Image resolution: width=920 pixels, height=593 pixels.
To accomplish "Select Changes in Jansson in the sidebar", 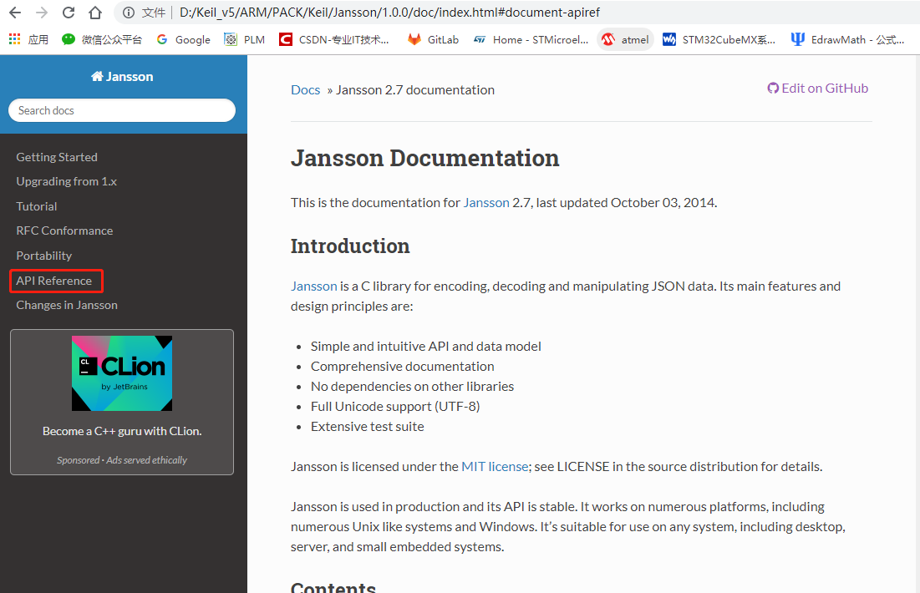I will [x=66, y=305].
